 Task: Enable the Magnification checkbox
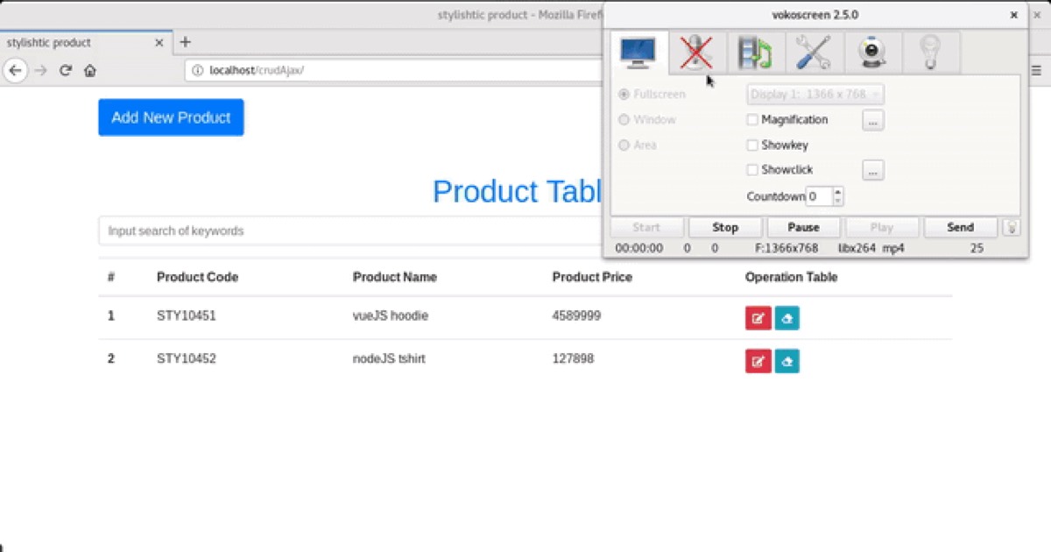[x=752, y=120]
